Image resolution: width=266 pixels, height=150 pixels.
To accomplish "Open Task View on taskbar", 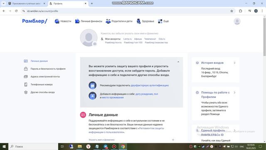I will (62, 146).
